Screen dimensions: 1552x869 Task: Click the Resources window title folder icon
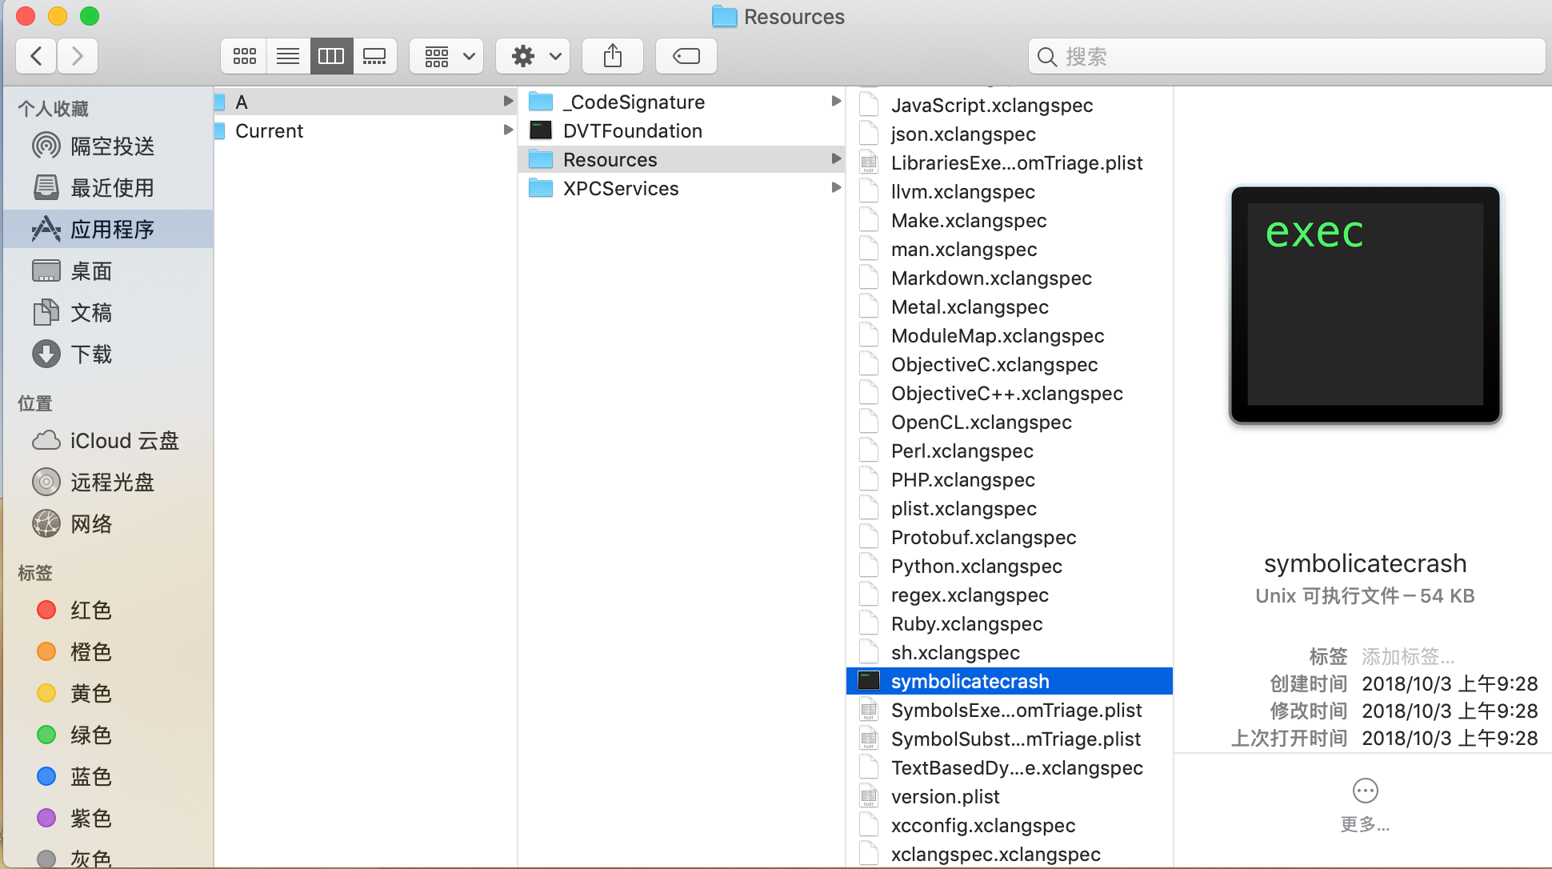pyautogui.click(x=725, y=16)
